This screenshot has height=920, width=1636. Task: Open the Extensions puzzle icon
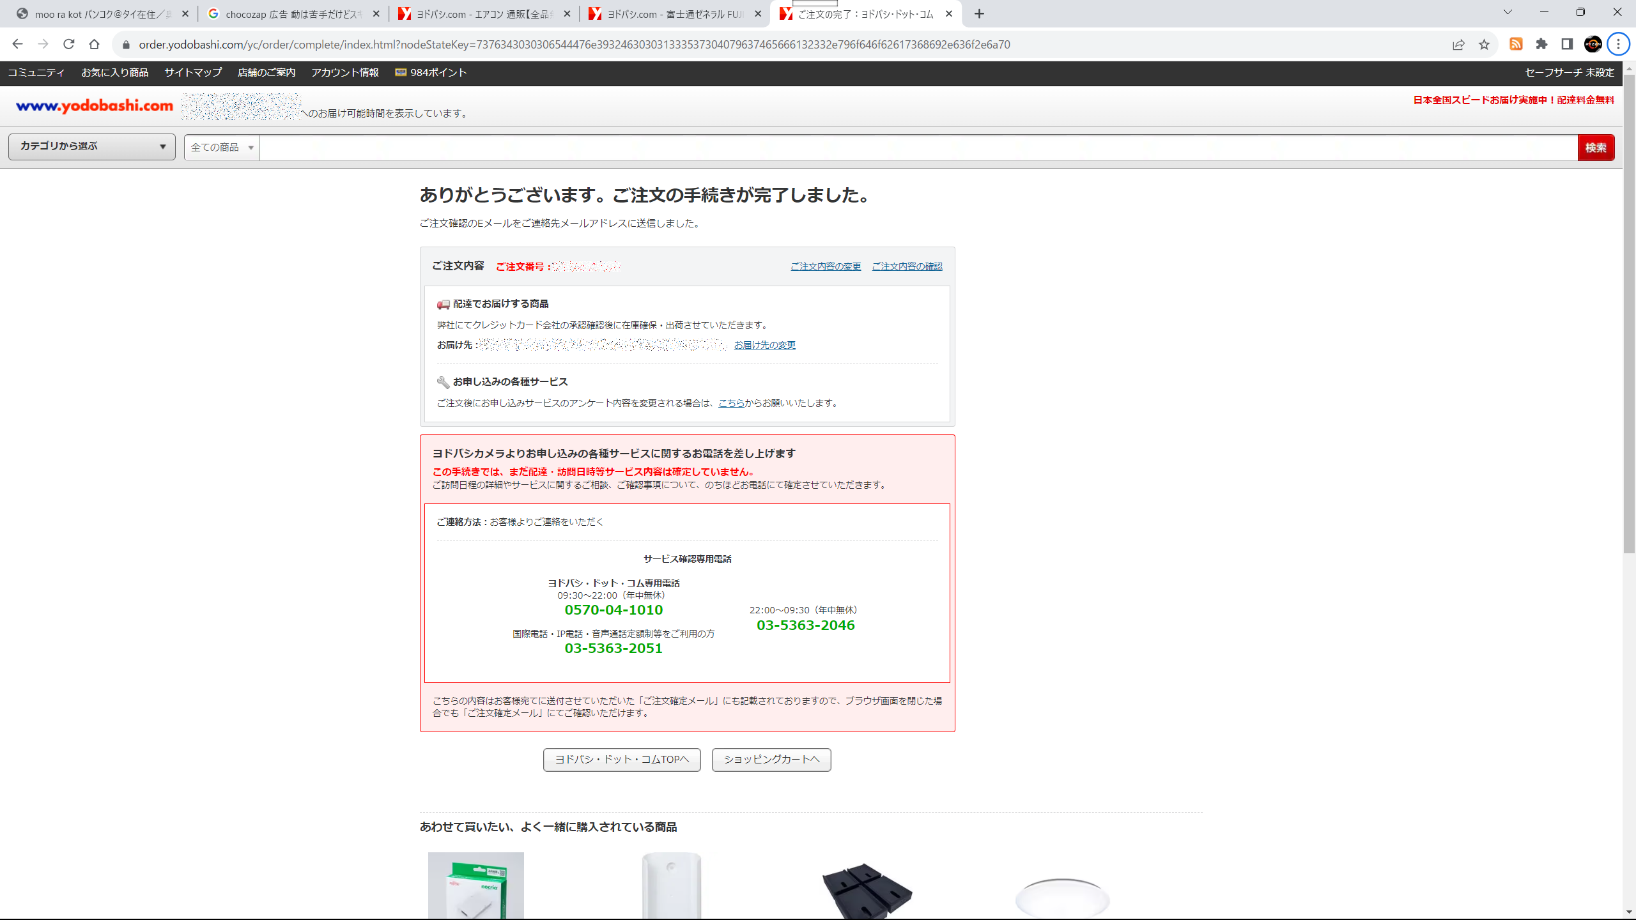click(1541, 44)
